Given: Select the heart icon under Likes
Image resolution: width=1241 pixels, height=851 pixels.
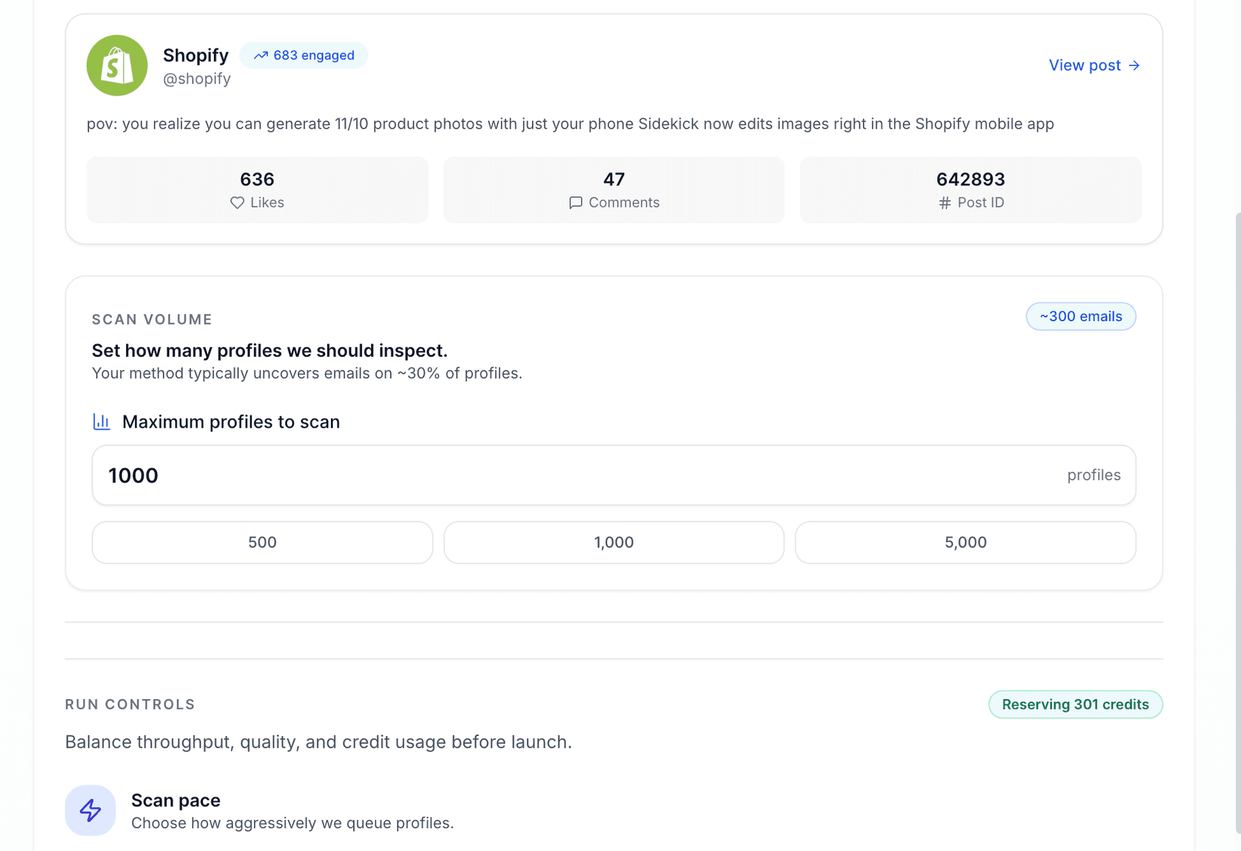Looking at the screenshot, I should click(x=237, y=202).
